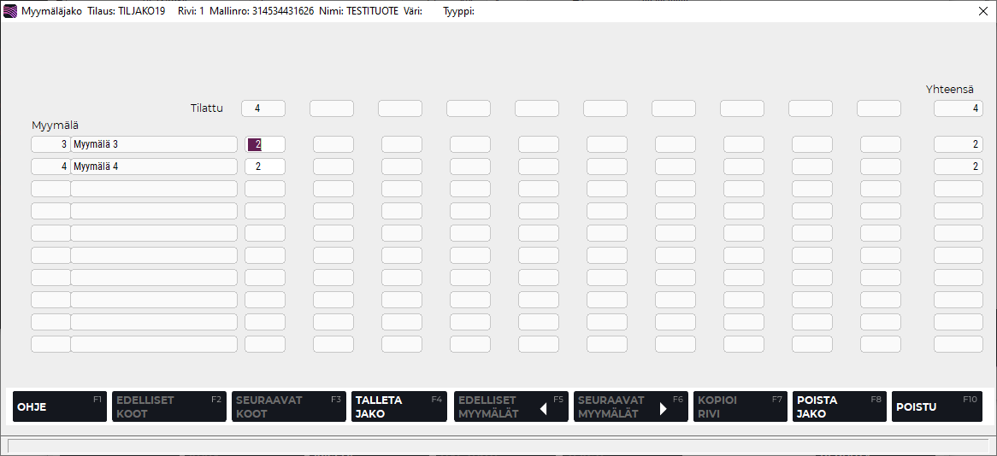Click the store number field containing 3
This screenshot has width=997, height=456.
pos(51,144)
